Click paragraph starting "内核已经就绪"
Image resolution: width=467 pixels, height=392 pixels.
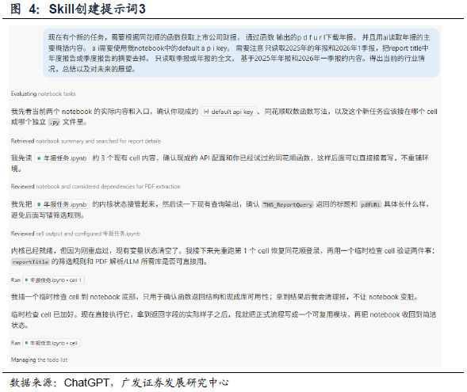point(223,256)
